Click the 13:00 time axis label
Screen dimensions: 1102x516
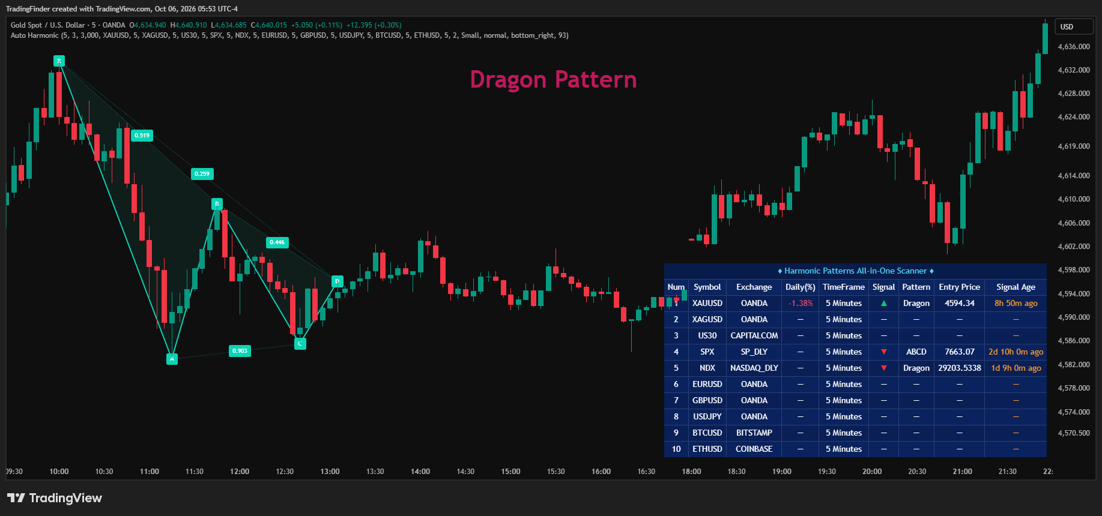click(330, 472)
